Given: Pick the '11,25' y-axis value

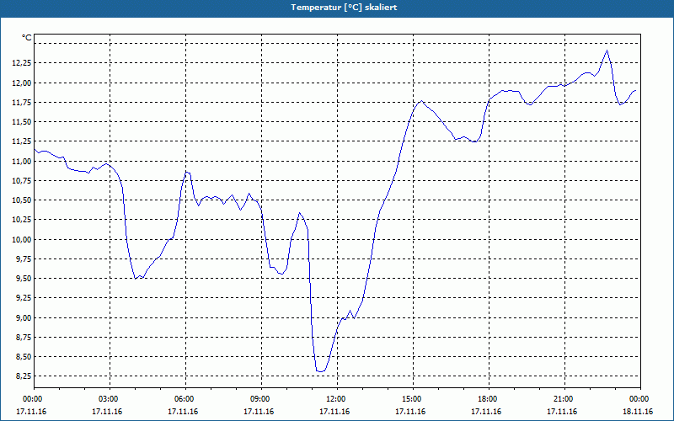Looking at the screenshot, I should pos(22,141).
